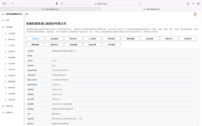Click the sidebar 实时验污 icon
This screenshot has height=126, width=202.
6,51
